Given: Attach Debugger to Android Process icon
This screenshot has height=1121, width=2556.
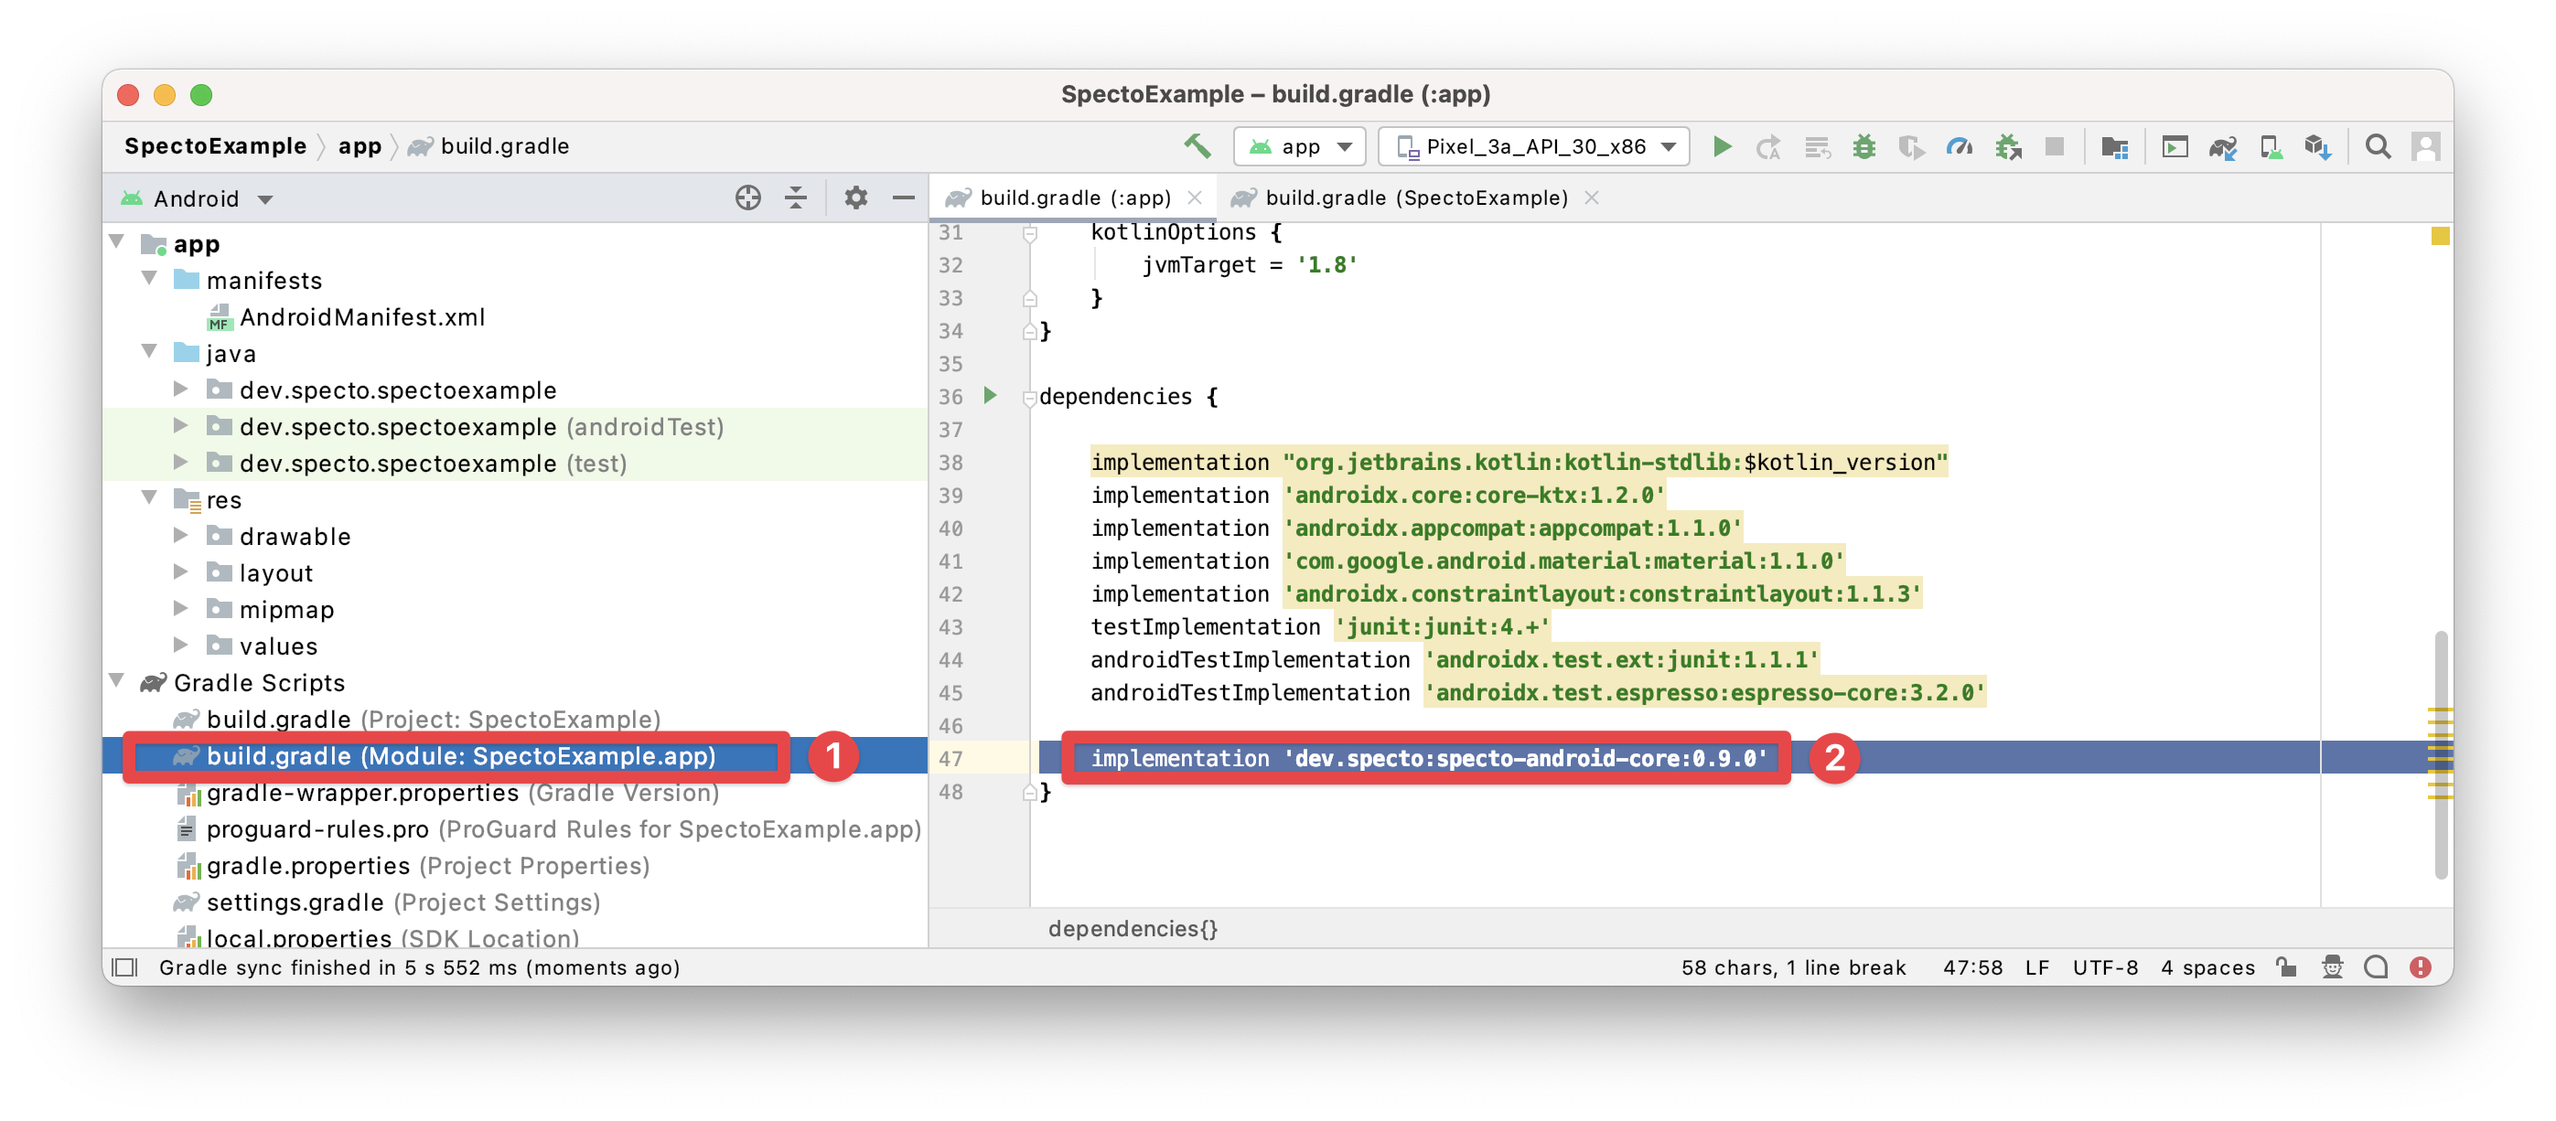Looking at the screenshot, I should (2008, 147).
